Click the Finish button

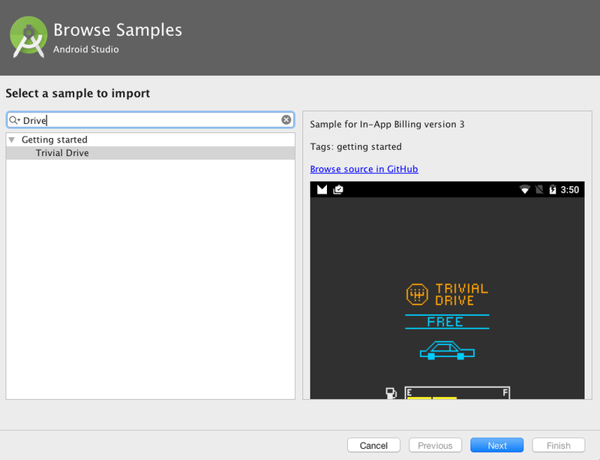coord(558,446)
